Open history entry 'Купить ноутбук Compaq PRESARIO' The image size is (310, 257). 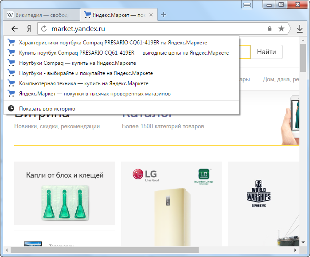[x=122, y=53]
